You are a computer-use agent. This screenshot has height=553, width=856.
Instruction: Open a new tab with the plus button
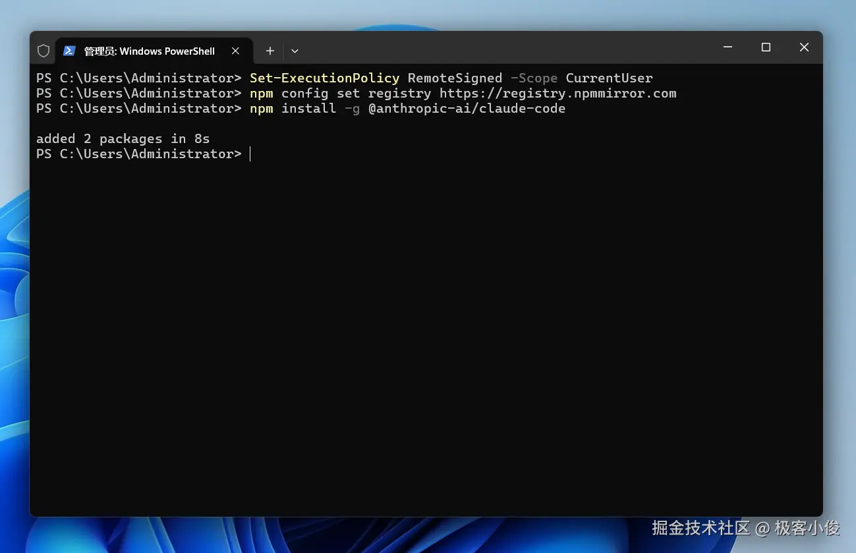[x=270, y=51]
